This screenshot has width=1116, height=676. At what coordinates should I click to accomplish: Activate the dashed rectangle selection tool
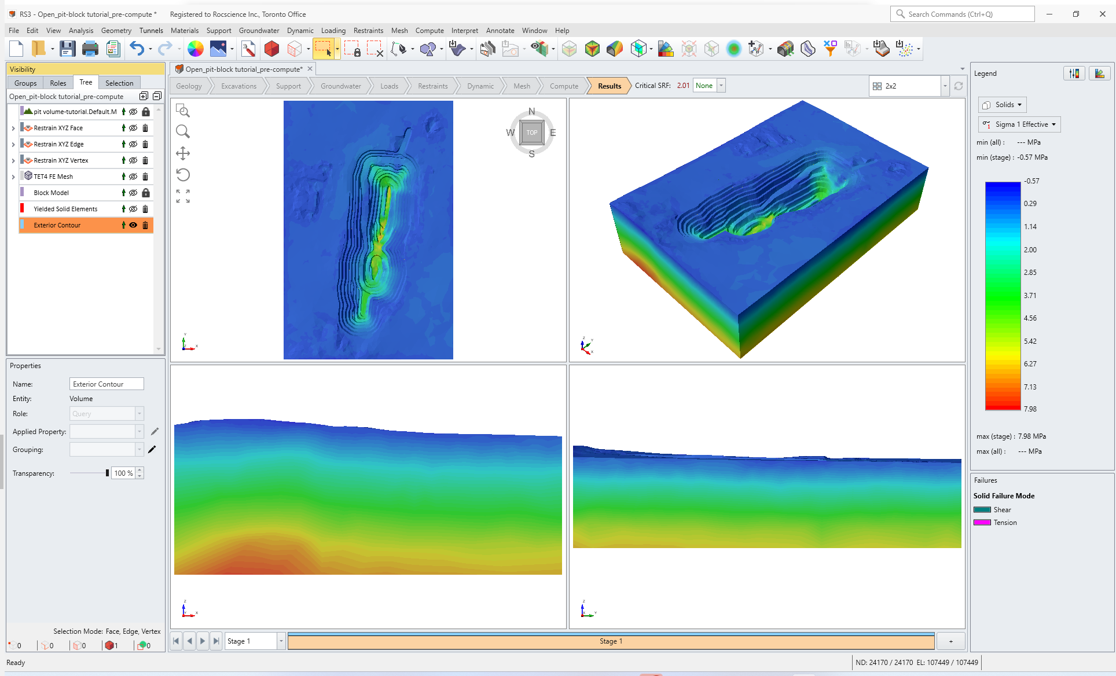pyautogui.click(x=324, y=49)
